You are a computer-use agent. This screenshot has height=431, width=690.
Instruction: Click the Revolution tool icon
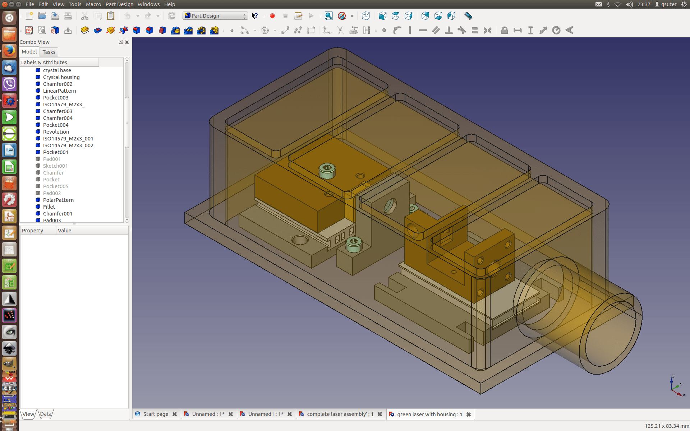(x=110, y=31)
